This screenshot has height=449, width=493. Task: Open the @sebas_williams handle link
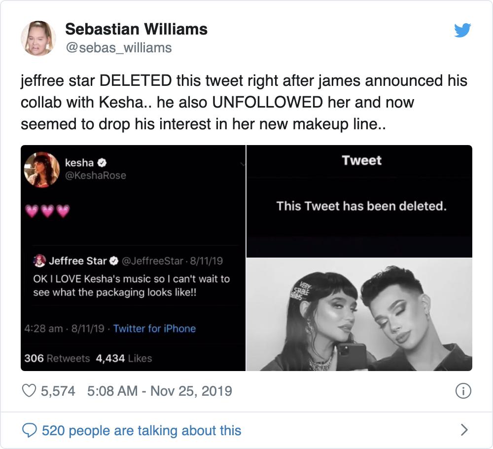(118, 48)
